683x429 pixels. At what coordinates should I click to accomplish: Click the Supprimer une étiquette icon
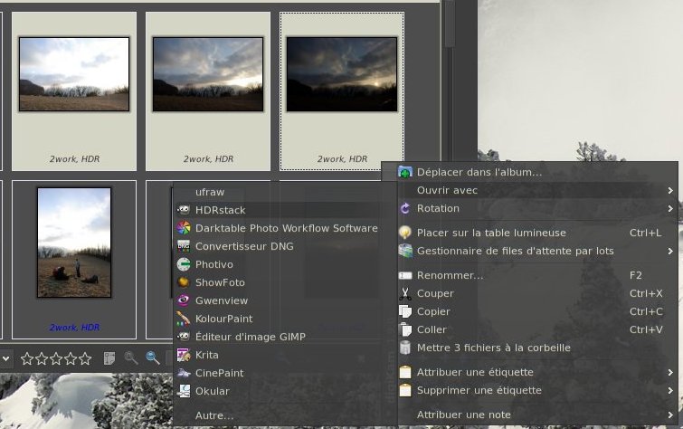pyautogui.click(x=405, y=390)
